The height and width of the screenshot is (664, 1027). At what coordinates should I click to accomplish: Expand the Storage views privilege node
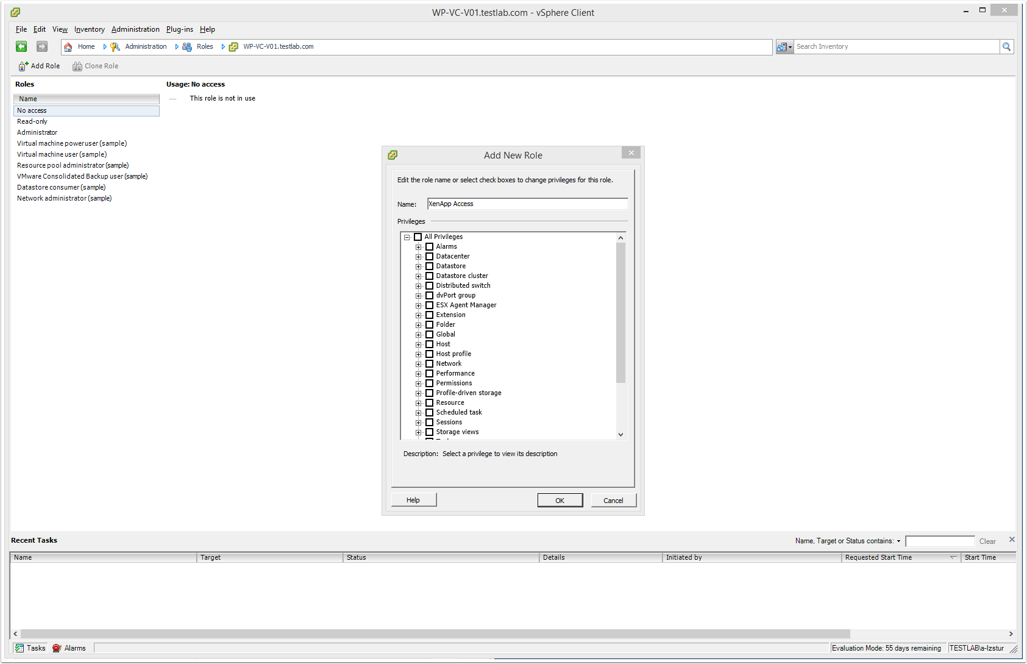tap(418, 432)
